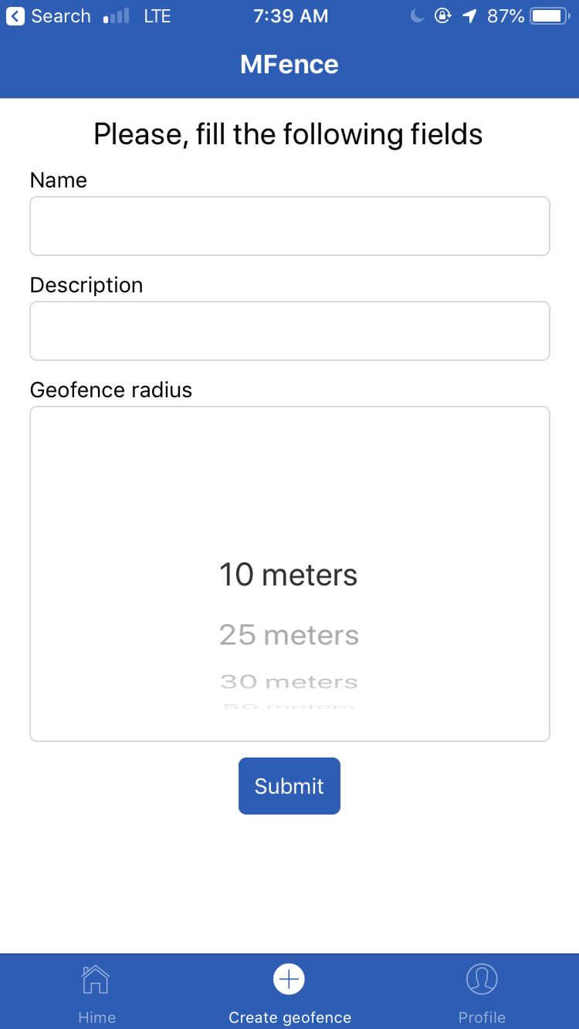Image resolution: width=579 pixels, height=1029 pixels.
Task: Select 10 meters radius option
Action: (289, 575)
